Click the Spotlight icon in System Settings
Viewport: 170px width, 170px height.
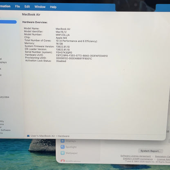click(63, 147)
